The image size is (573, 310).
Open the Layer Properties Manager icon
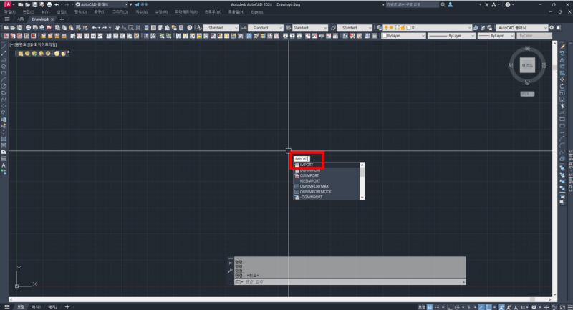pyautogui.click(x=379, y=28)
